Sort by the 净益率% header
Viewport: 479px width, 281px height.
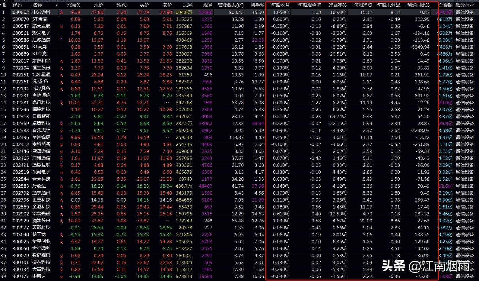point(338,5)
